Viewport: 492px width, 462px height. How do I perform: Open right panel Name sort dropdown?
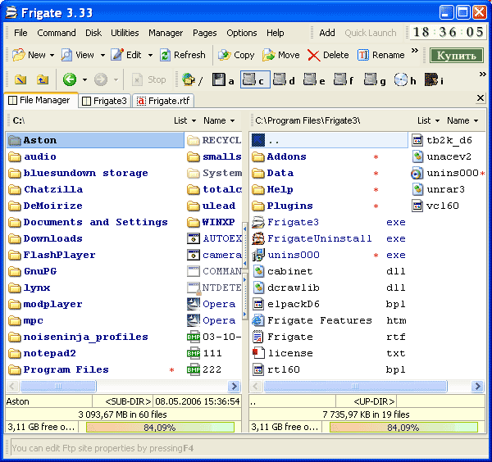point(462,120)
